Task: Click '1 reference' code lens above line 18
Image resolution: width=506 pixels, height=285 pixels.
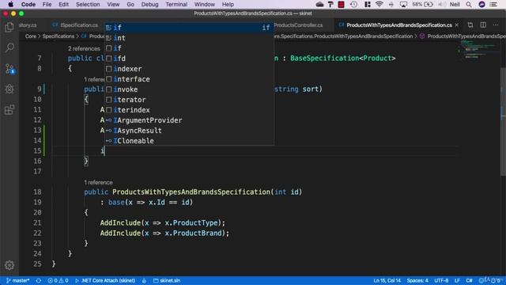Action: pos(98,183)
